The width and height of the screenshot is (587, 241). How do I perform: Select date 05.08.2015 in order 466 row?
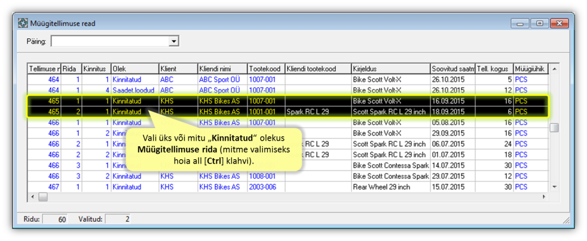453,122
